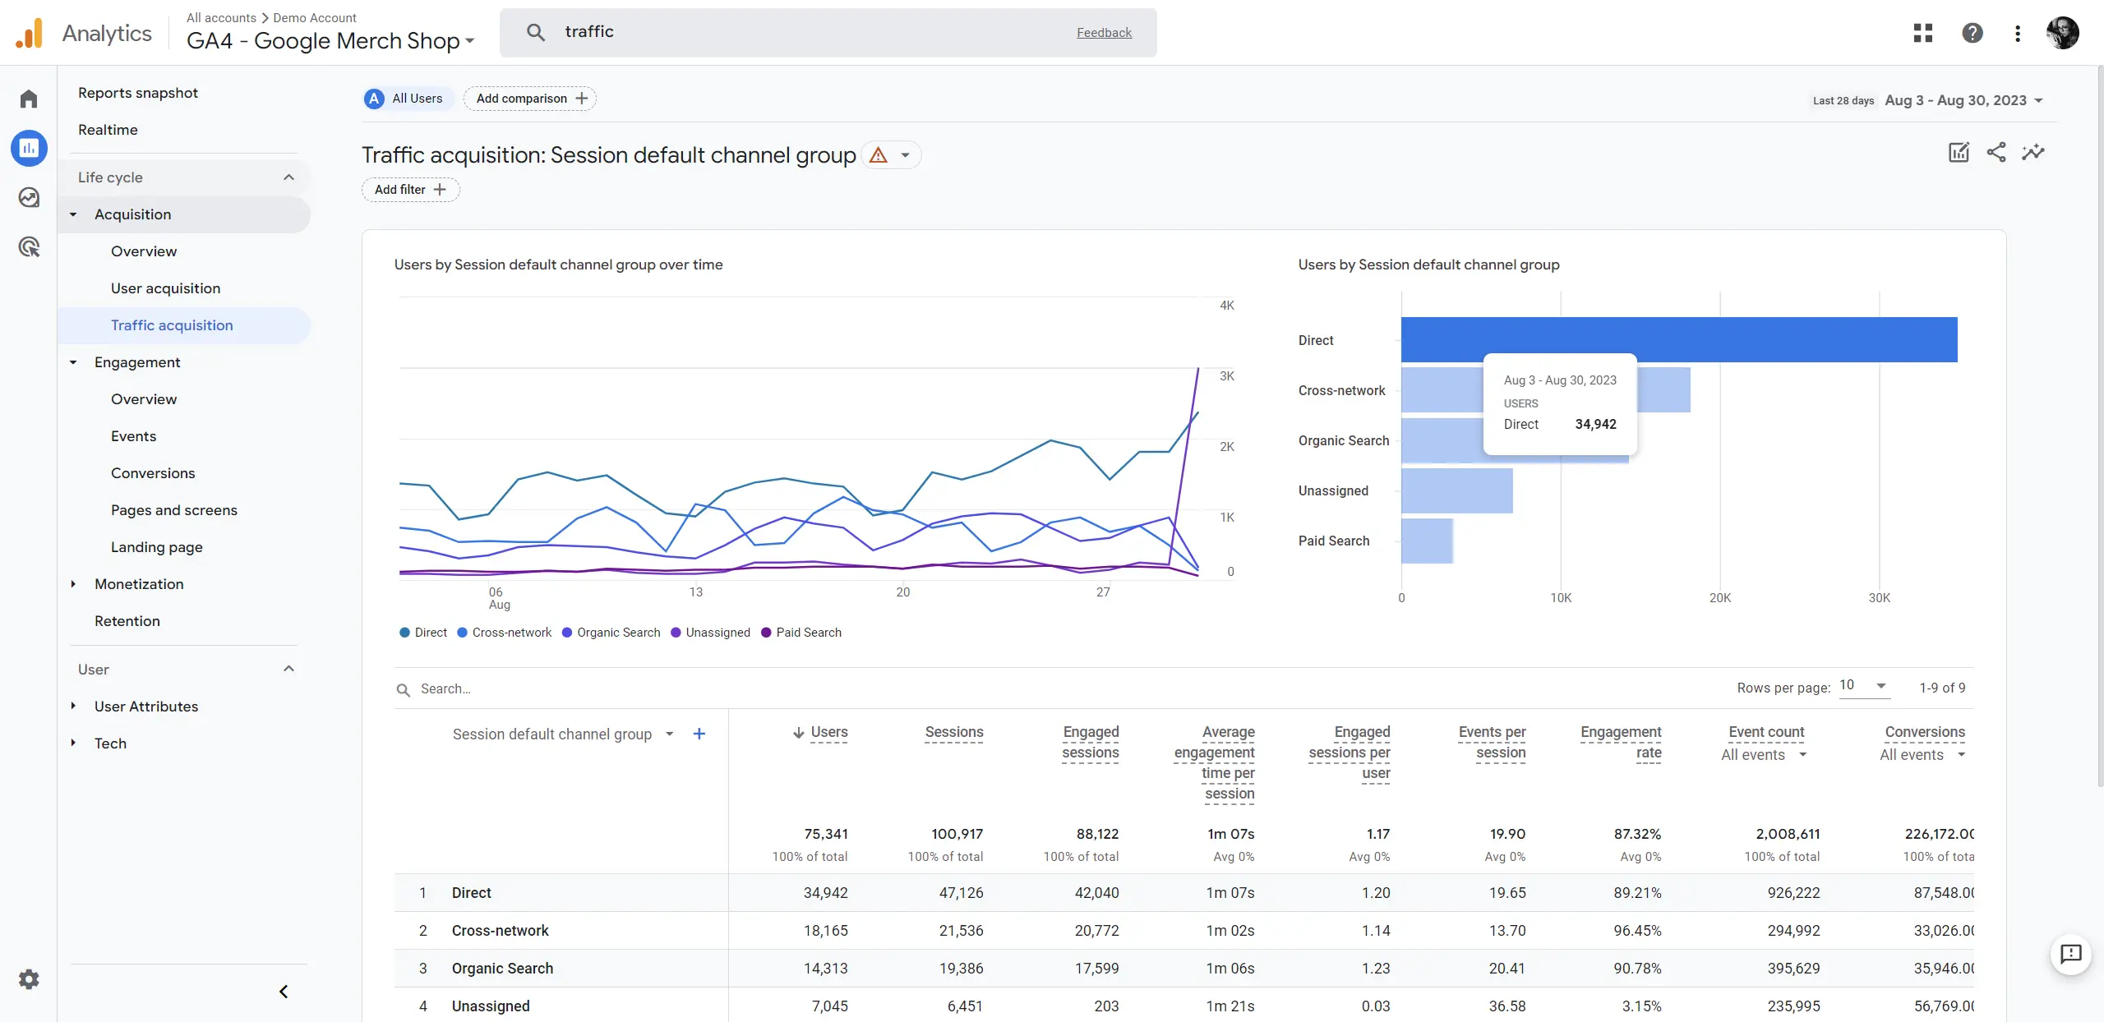Click the Customize report pencil icon

pos(1959,153)
